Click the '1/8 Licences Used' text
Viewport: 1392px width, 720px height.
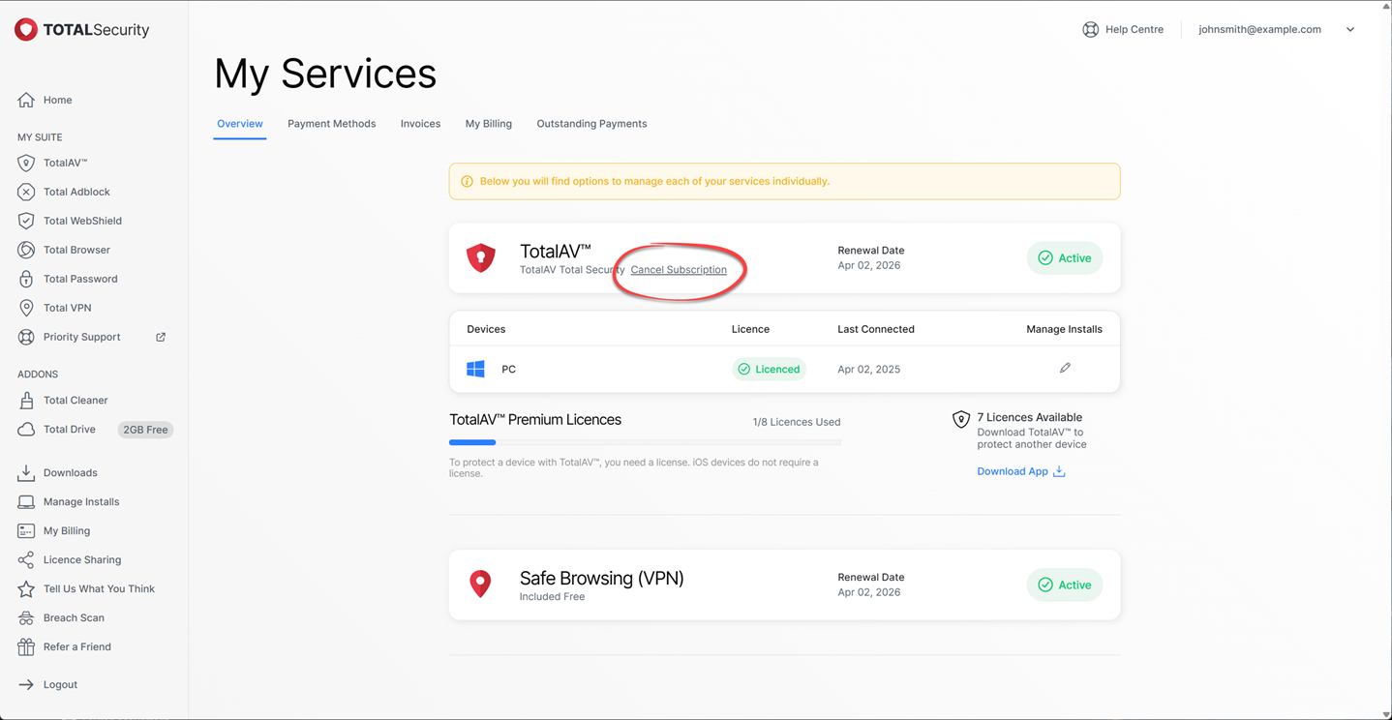pyautogui.click(x=796, y=422)
